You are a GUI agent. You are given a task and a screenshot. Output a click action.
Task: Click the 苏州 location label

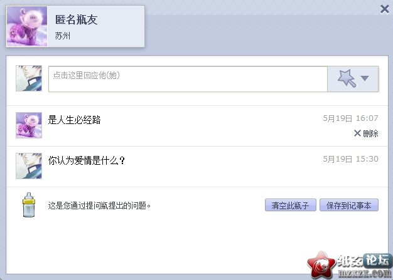click(x=63, y=36)
